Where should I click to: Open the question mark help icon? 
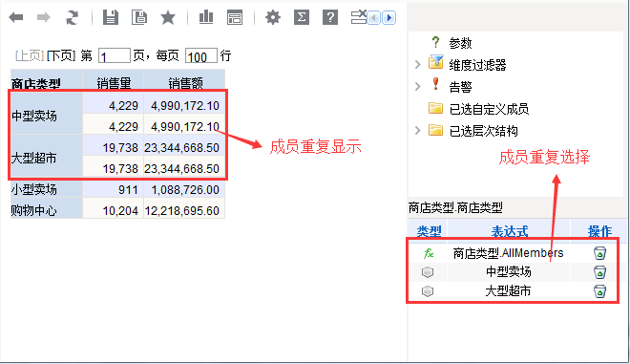tap(330, 17)
